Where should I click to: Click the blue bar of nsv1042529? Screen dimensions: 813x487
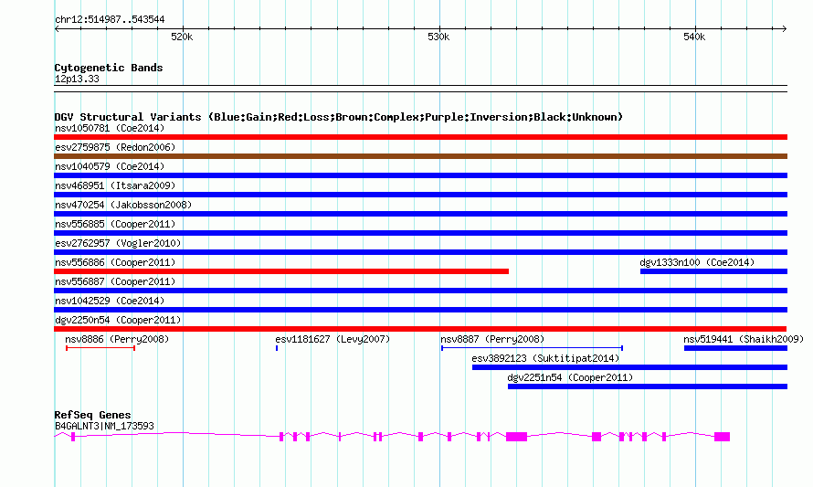point(420,310)
